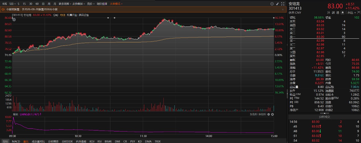The height and width of the screenshot is (143, 361).
Task: Click the 注 tag under the price
Action: [329, 12]
